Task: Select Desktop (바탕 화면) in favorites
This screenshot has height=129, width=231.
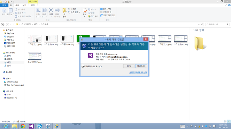Action: (9, 43)
